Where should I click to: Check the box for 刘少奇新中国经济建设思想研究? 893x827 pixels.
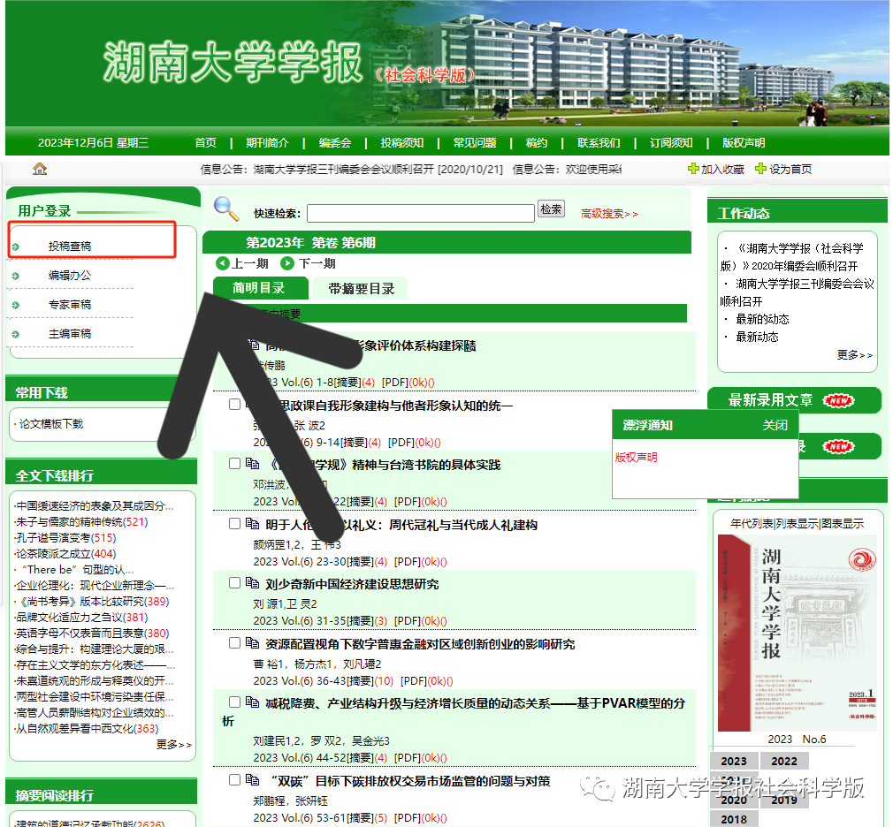pos(234,583)
